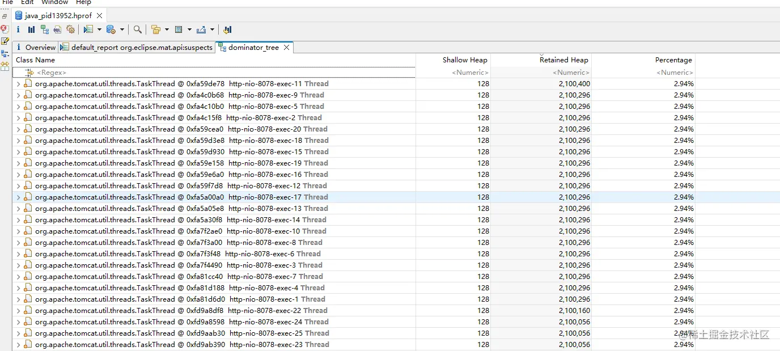780x351 pixels.
Task: Open the Dominator Tree toolbar icon
Action: [x=45, y=29]
